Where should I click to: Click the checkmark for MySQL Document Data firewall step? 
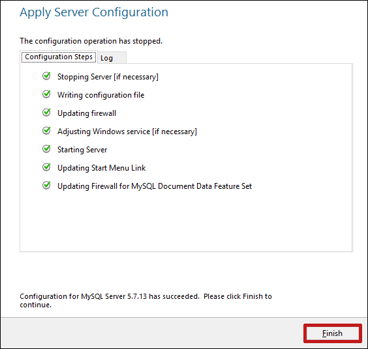46,186
